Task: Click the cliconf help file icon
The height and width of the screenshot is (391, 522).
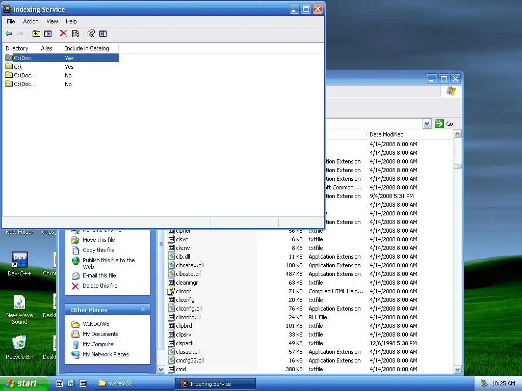Action: [x=171, y=291]
